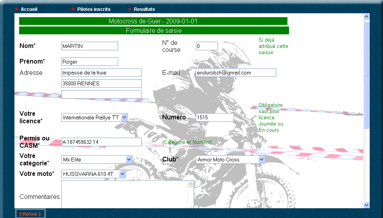Click the red arrow beside Resultats
Screen dimensions: 383x218
click(130, 9)
